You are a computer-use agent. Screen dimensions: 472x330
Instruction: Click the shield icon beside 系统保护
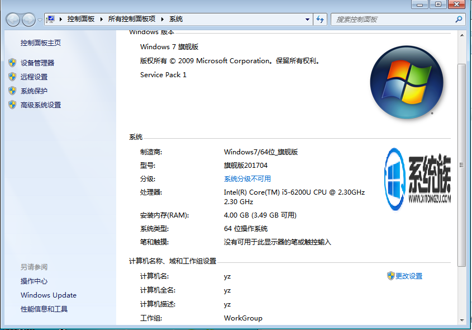click(12, 91)
